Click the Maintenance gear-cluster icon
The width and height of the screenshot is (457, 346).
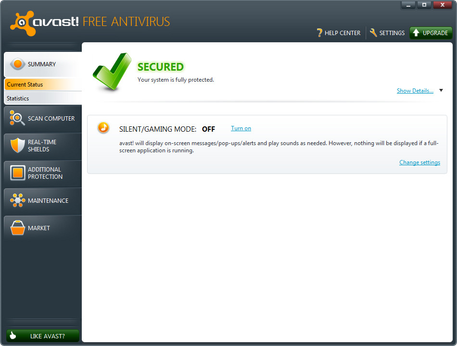(18, 201)
